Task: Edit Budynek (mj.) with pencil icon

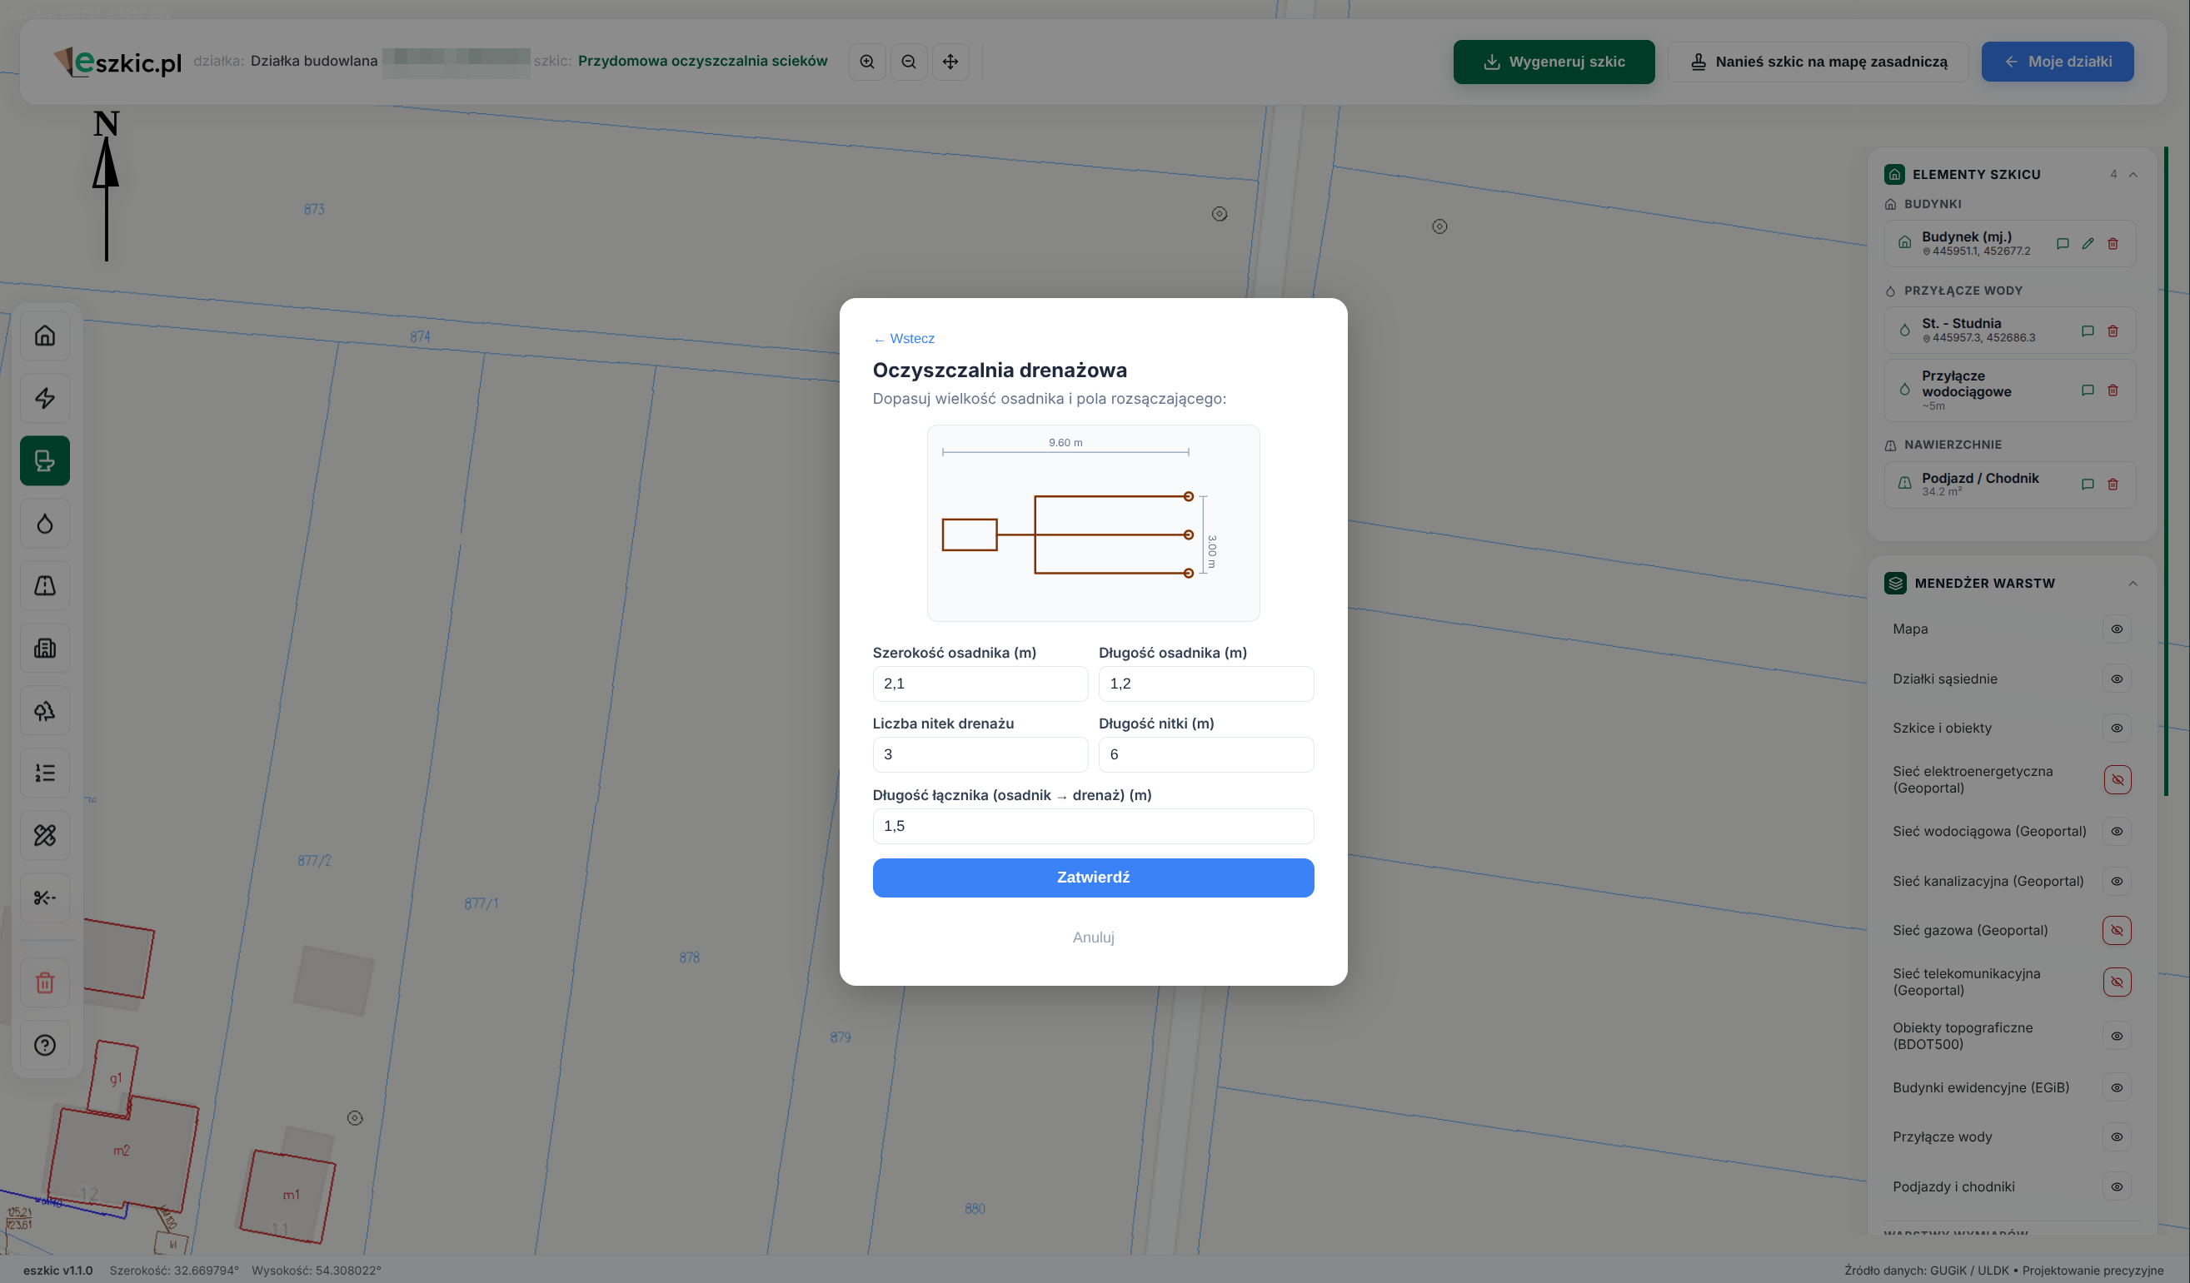Action: pos(2088,244)
